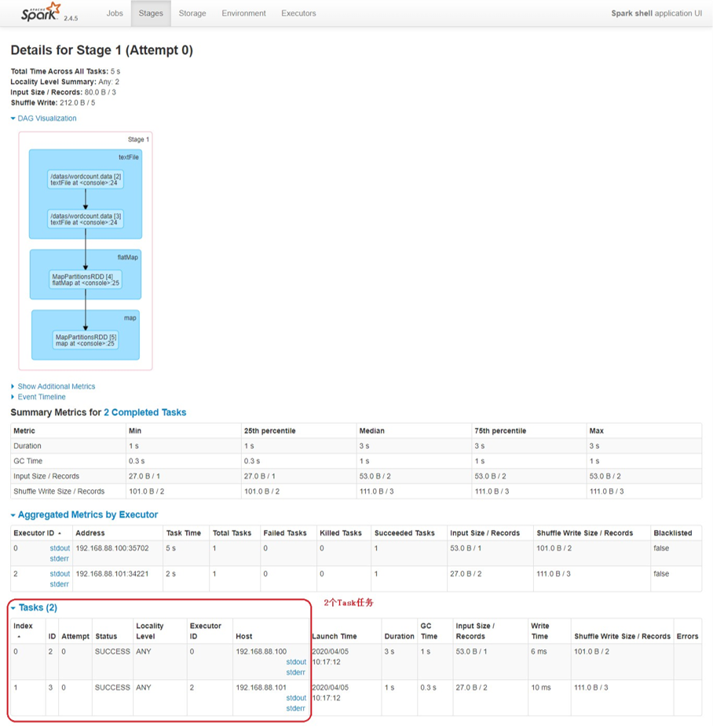Sort tasks by GC Time header

click(x=429, y=630)
